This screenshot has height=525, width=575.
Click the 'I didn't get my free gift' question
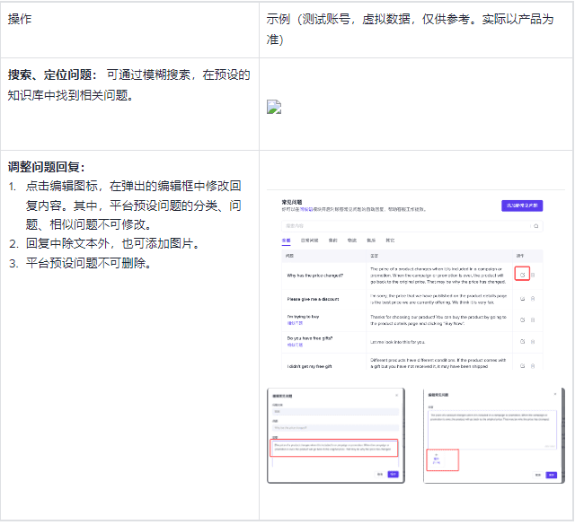coord(309,366)
